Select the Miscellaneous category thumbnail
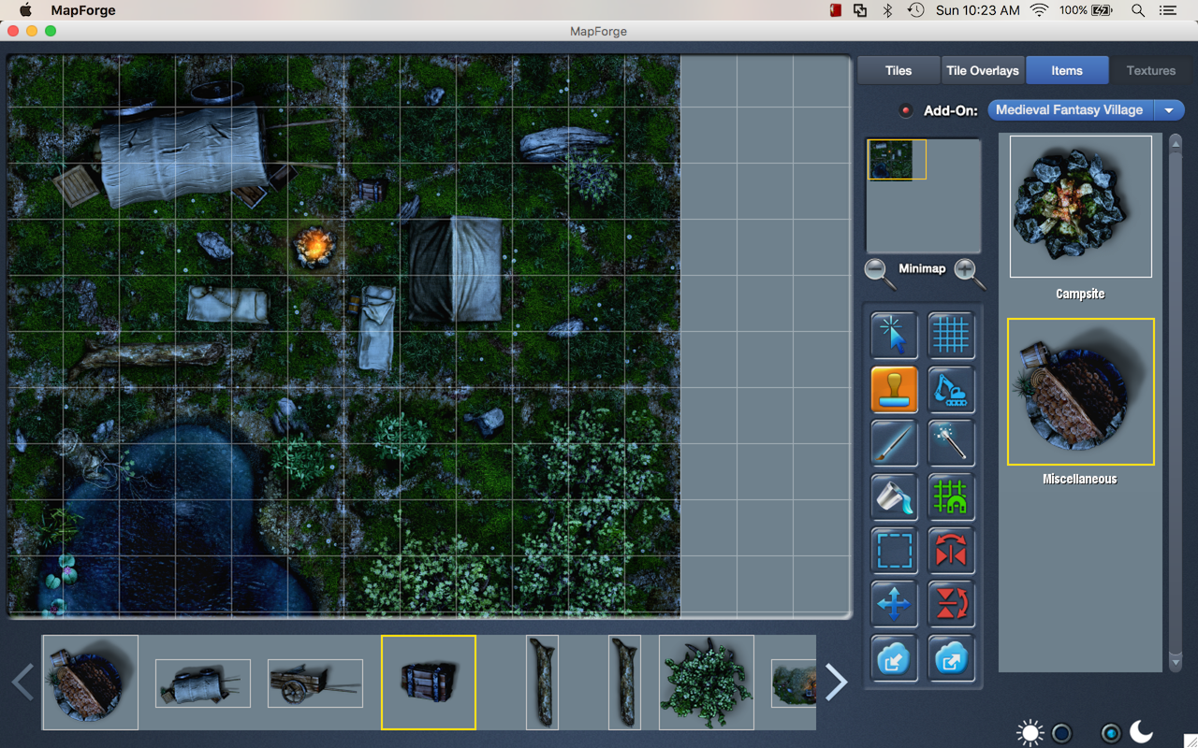Image resolution: width=1198 pixels, height=748 pixels. [1081, 392]
